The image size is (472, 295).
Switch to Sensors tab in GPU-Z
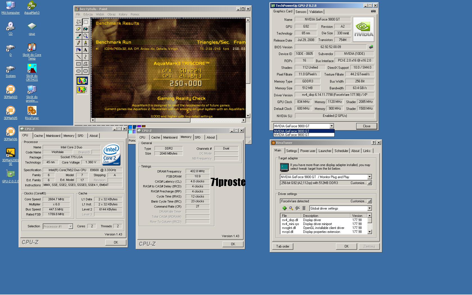pyautogui.click(x=301, y=12)
